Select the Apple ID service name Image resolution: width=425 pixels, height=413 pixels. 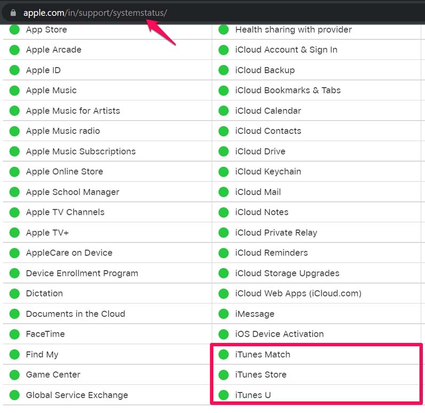click(43, 70)
